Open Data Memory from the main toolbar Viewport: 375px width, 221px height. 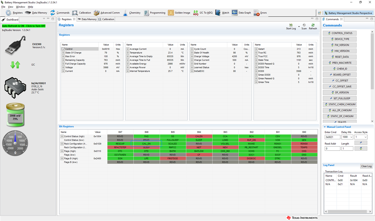tap(36, 13)
